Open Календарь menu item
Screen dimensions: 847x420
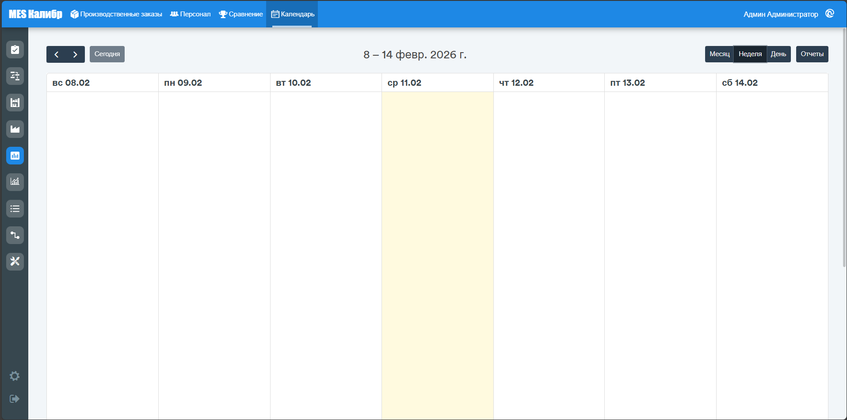point(292,14)
